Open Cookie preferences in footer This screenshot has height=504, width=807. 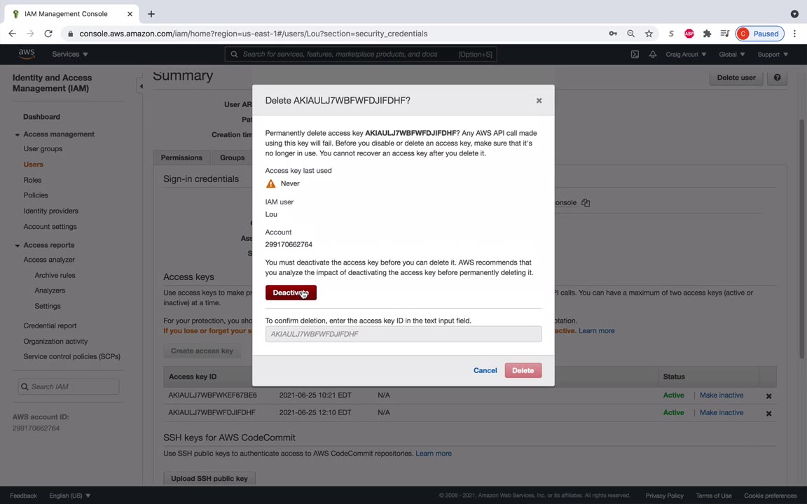770,496
